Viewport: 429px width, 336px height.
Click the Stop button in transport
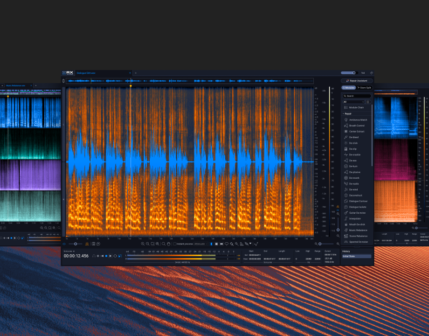point(106,256)
